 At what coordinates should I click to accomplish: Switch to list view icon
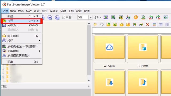tap(167, 25)
